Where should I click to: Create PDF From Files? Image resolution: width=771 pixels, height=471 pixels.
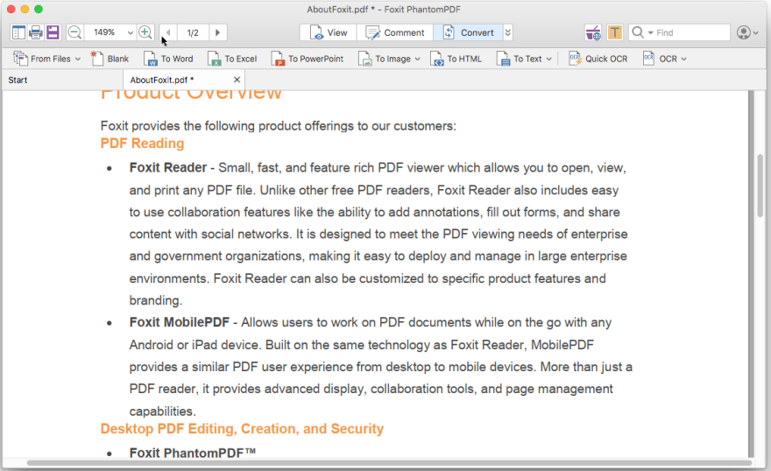(42, 59)
